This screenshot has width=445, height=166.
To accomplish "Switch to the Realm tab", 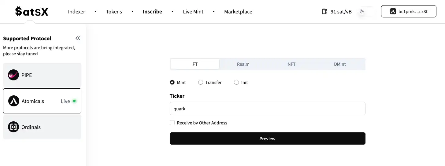I will click(x=243, y=64).
